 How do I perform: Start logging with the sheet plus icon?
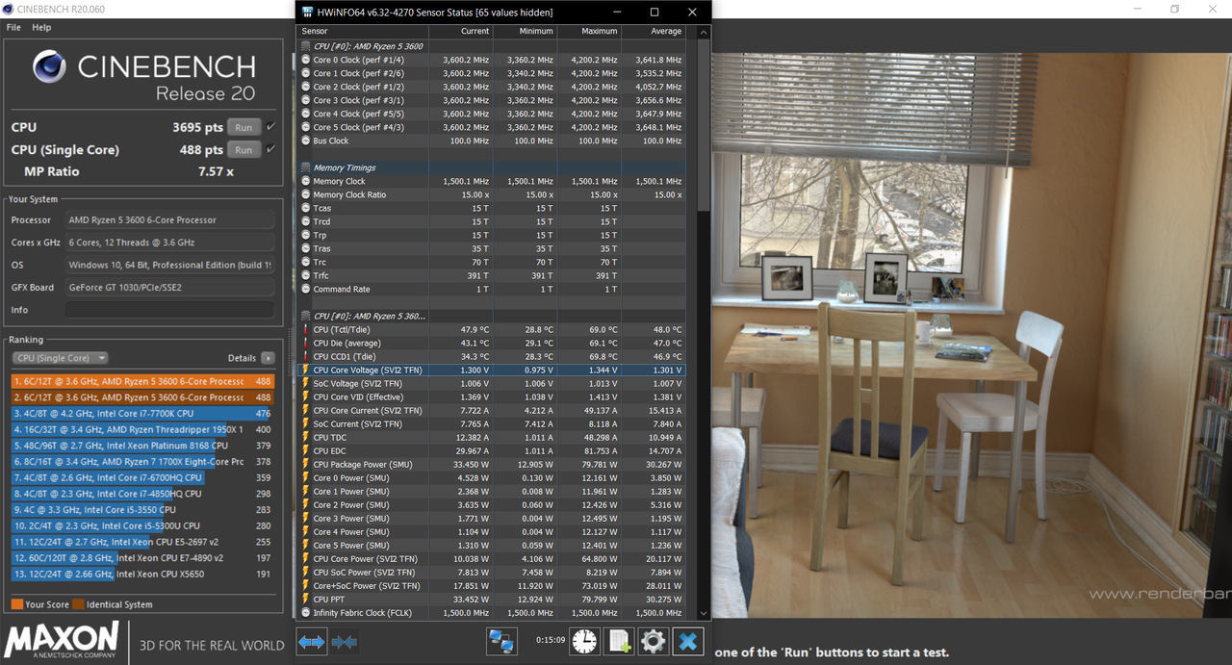pyautogui.click(x=620, y=641)
